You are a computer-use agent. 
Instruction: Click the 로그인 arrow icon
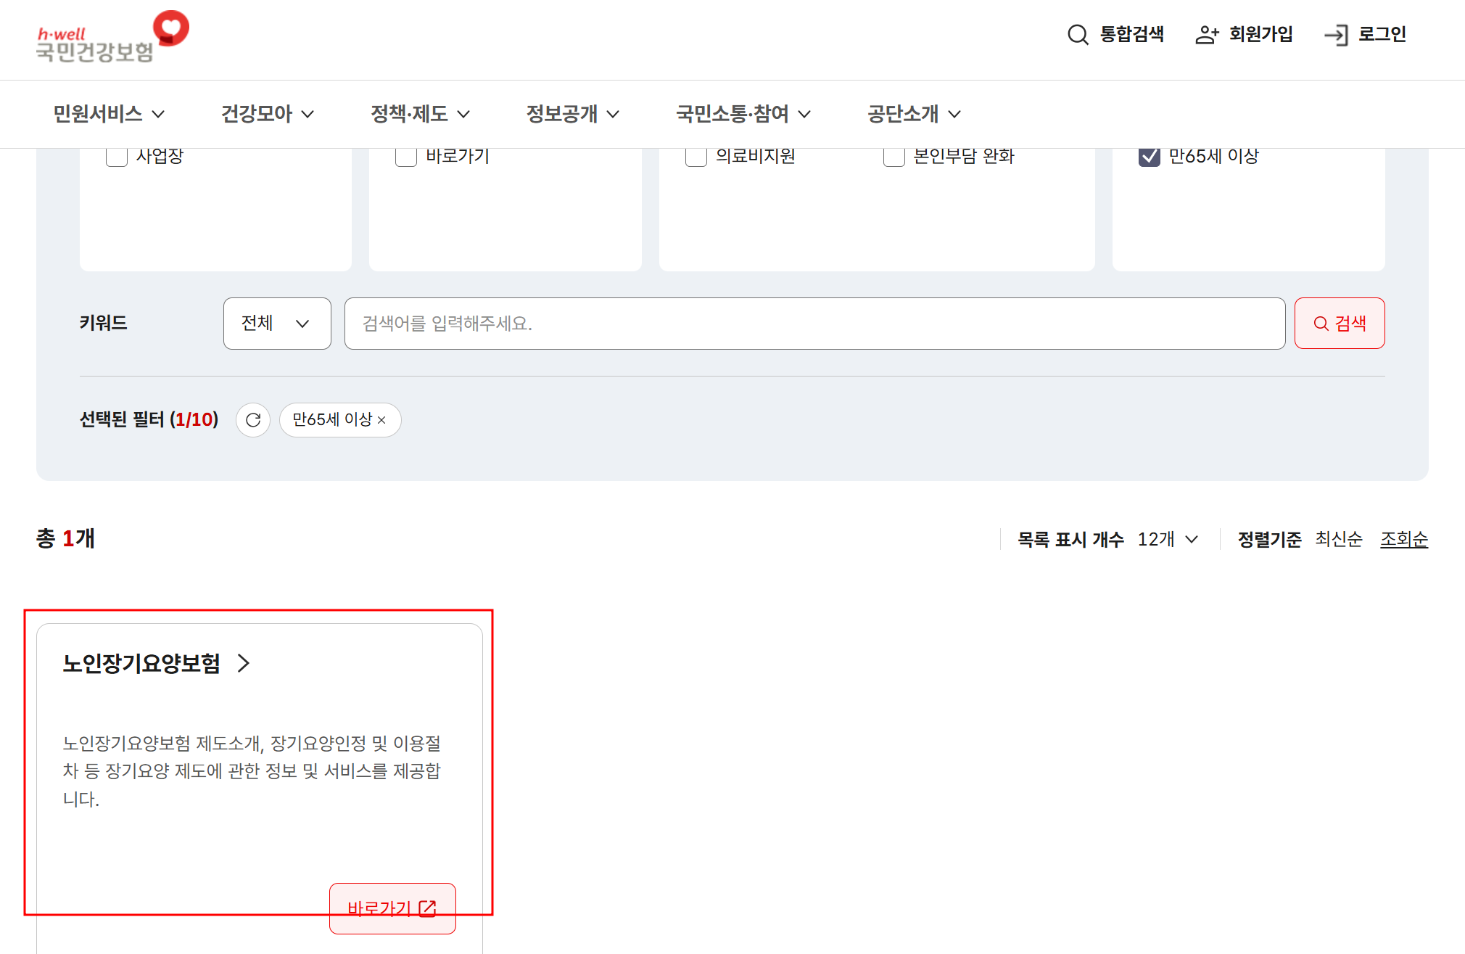tap(1335, 35)
